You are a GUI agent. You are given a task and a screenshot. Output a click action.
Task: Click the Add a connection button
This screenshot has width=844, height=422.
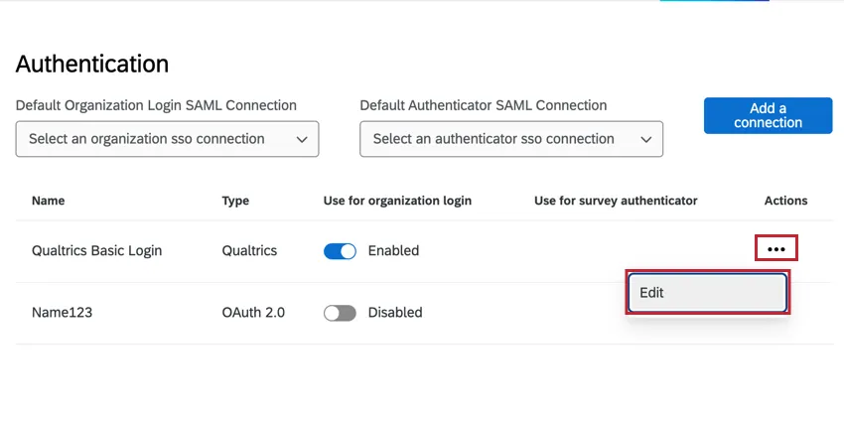[x=768, y=115]
